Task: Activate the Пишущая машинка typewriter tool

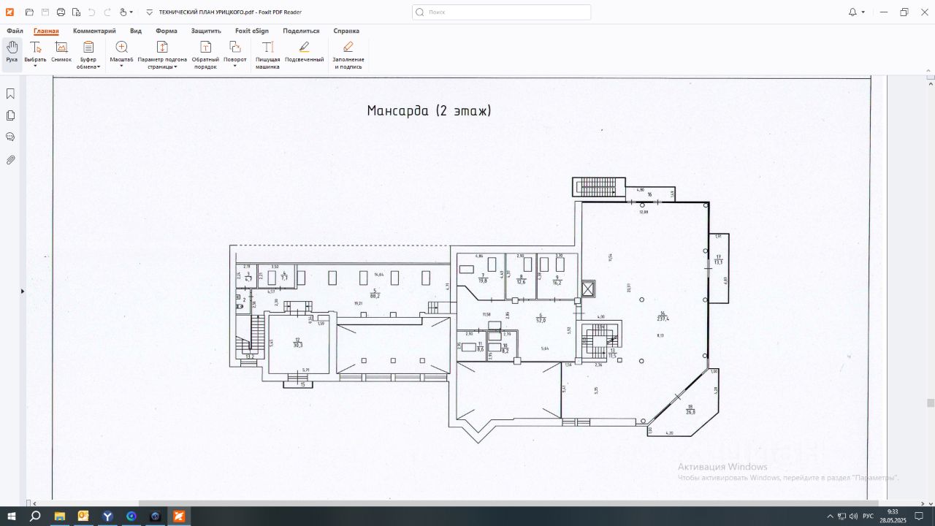Action: pos(267,54)
